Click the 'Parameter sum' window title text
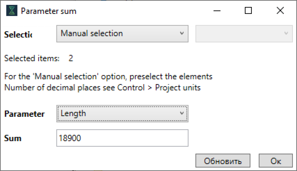 [48, 11]
